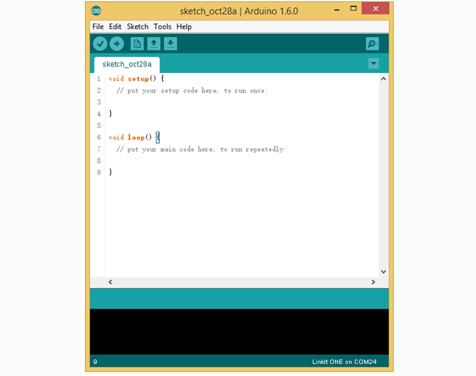The width and height of the screenshot is (476, 376).
Task: Create a new sketch with the New icon
Action: [137, 44]
